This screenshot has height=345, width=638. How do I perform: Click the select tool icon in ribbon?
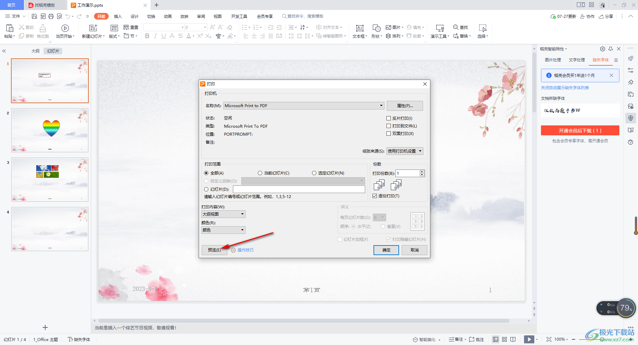click(x=482, y=28)
